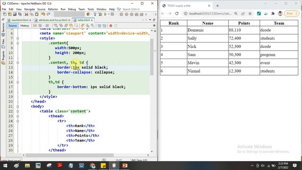This screenshot has height=170, width=302.
Task: Click the Copy toolbar icon
Action: [32, 14]
